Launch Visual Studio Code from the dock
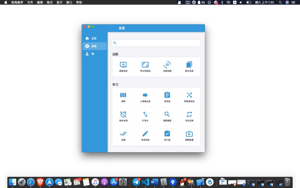The width and height of the screenshot is (300, 188). point(145,182)
